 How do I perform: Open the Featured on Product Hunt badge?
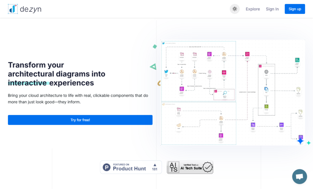pyautogui.click(x=131, y=167)
